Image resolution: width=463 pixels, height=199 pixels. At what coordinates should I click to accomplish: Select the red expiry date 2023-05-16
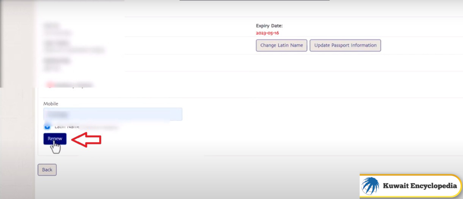[x=267, y=33]
